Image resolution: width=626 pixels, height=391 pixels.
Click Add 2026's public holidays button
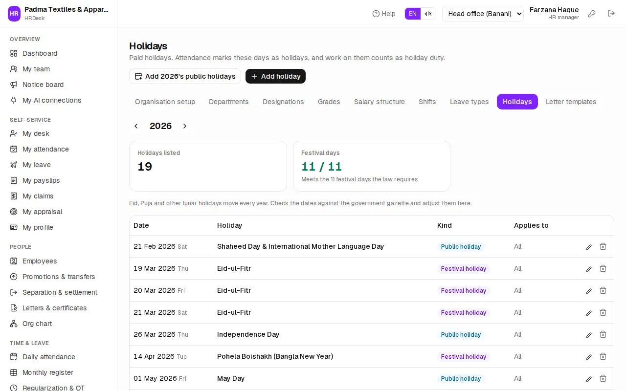point(185,76)
